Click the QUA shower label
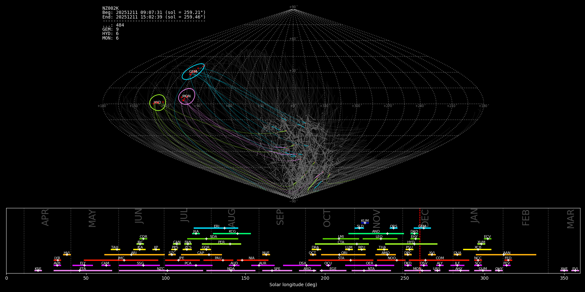585x292 pixels. click(x=457, y=253)
